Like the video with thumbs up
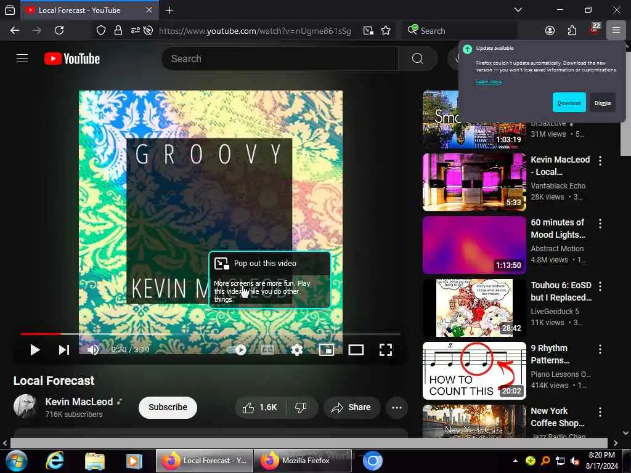The image size is (631, 473). click(260, 408)
